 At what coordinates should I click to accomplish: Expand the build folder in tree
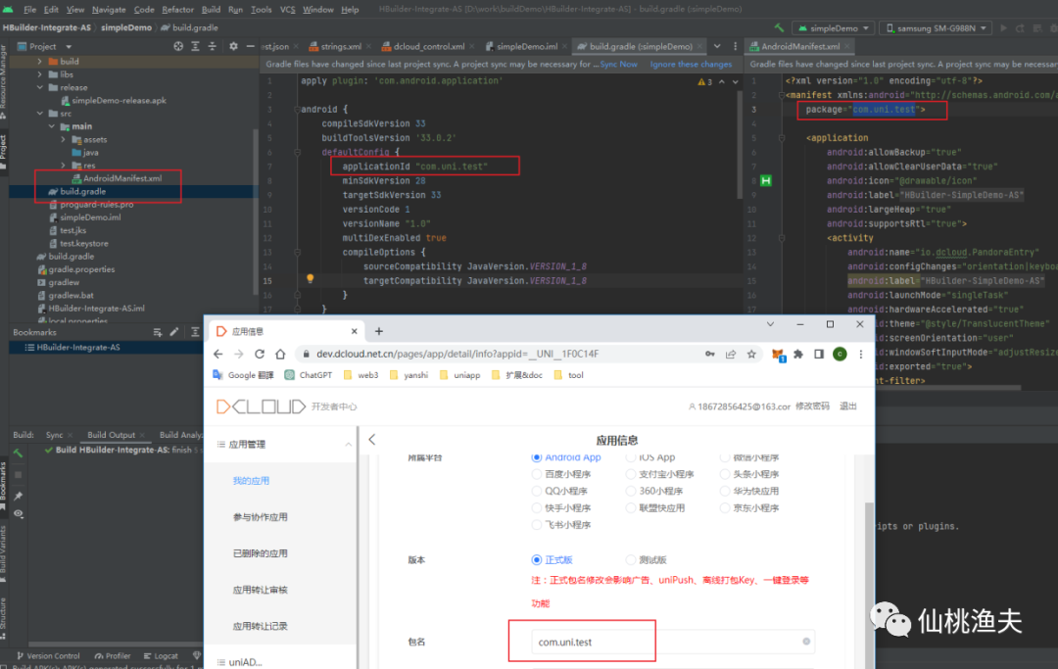40,62
